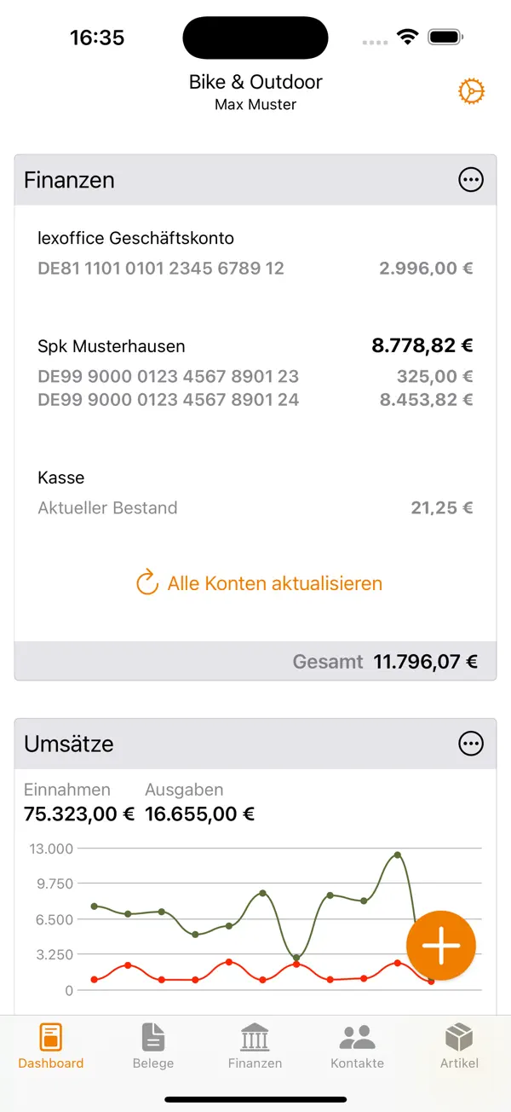
Task: Select the Dashboard icon in tab bar
Action: [x=50, y=1036]
